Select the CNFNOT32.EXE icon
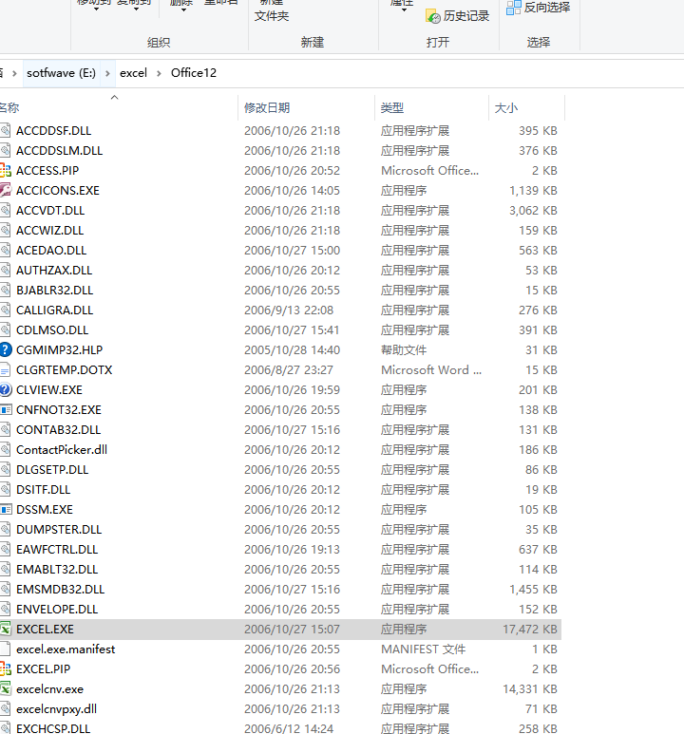This screenshot has height=734, width=684. pyautogui.click(x=5, y=409)
